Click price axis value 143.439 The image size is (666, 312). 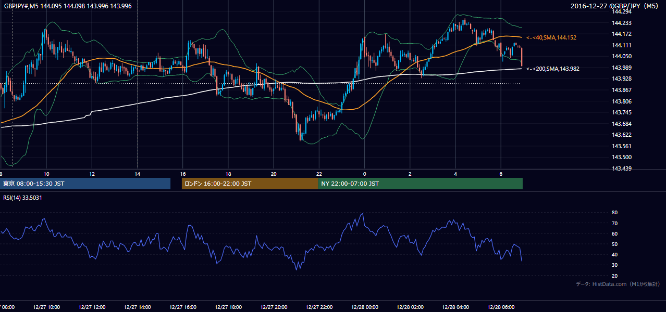click(x=621, y=168)
